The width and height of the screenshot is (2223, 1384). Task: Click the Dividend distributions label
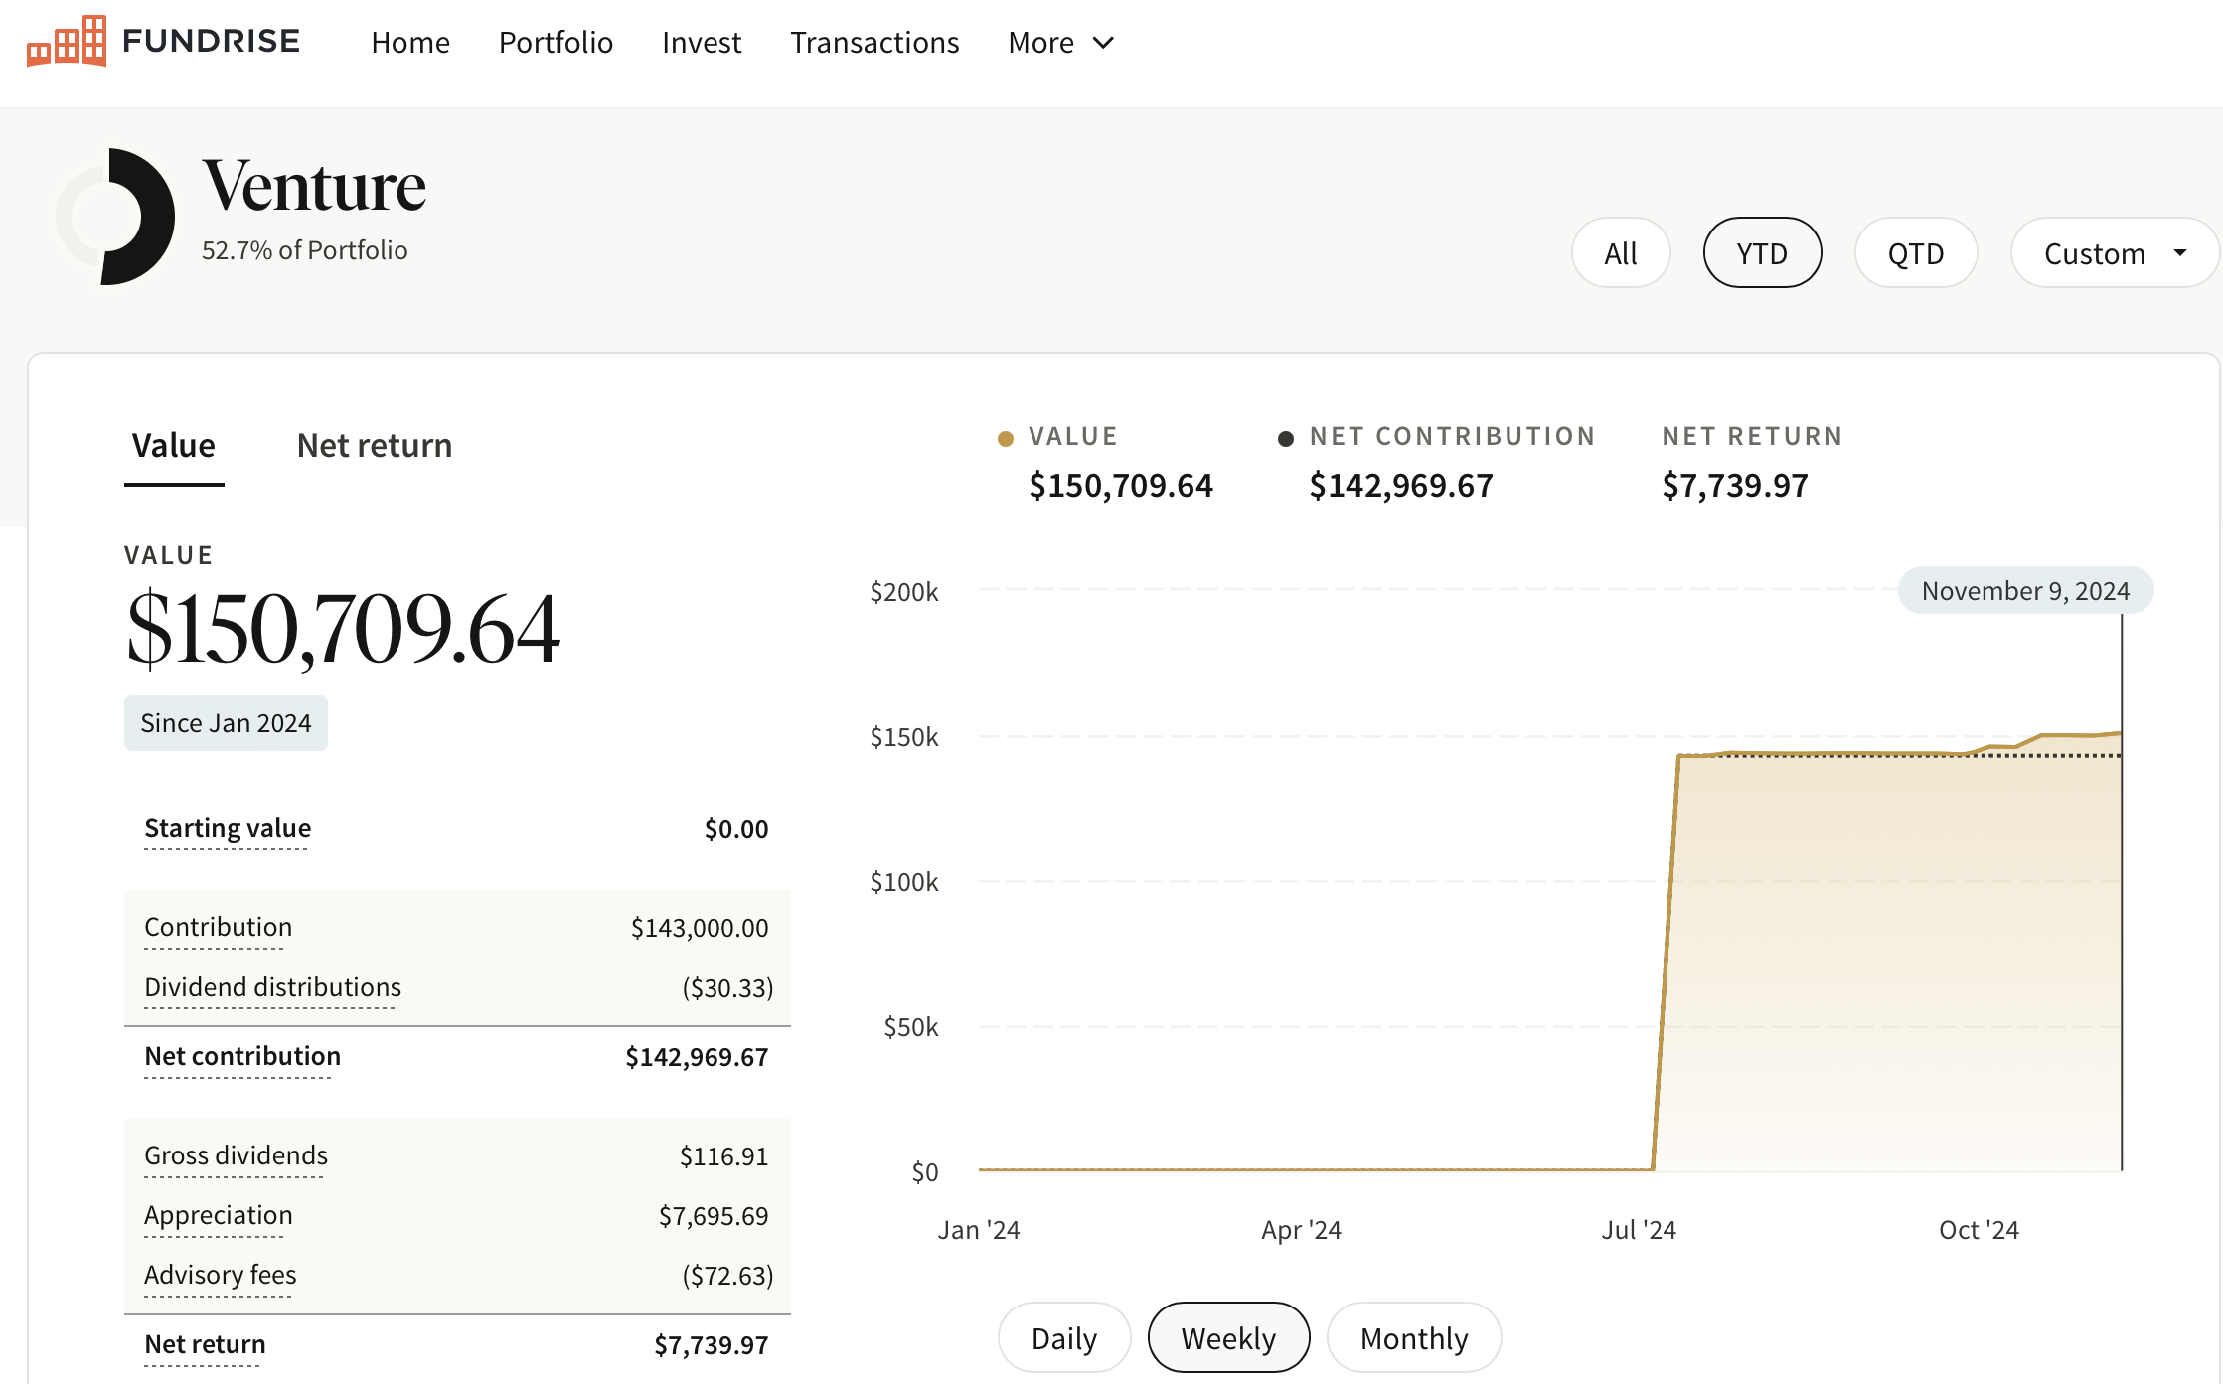click(x=272, y=987)
